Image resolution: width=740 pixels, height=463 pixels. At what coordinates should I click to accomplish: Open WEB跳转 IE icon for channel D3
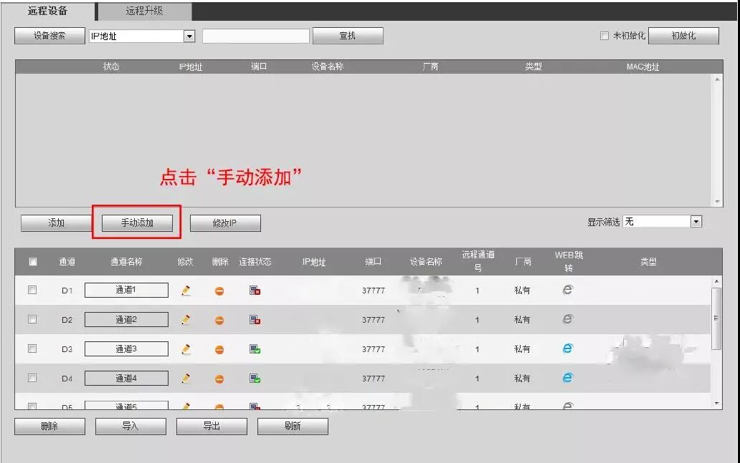[x=568, y=349]
